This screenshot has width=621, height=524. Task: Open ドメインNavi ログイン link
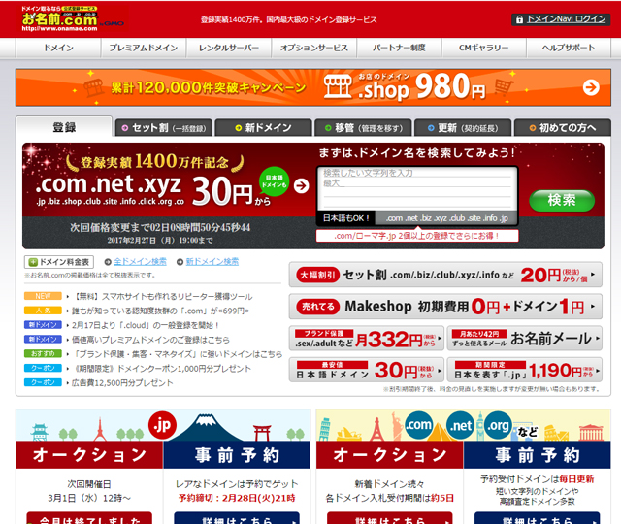[566, 19]
